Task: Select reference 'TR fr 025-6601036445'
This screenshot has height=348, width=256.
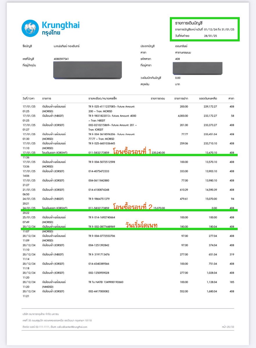Action: 102,144
